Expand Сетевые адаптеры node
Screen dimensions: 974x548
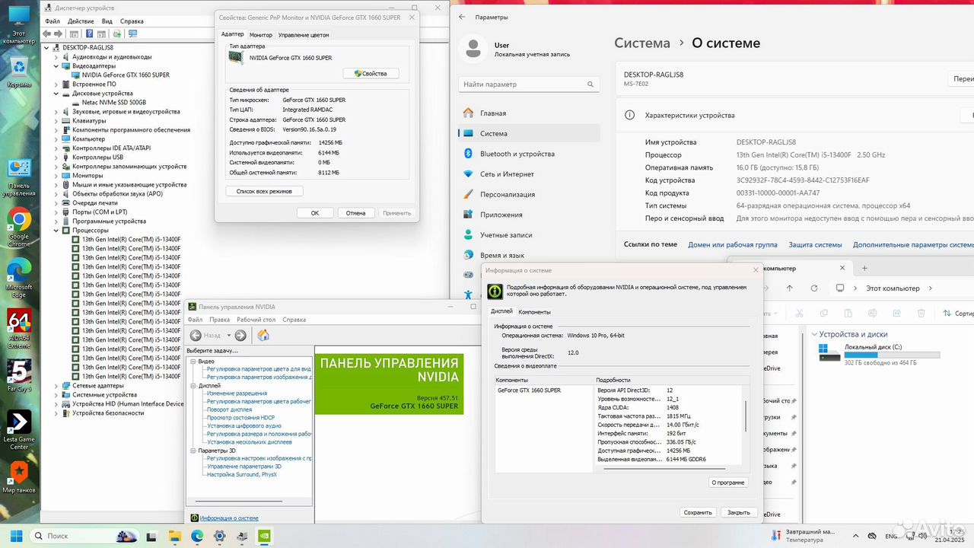click(x=56, y=386)
